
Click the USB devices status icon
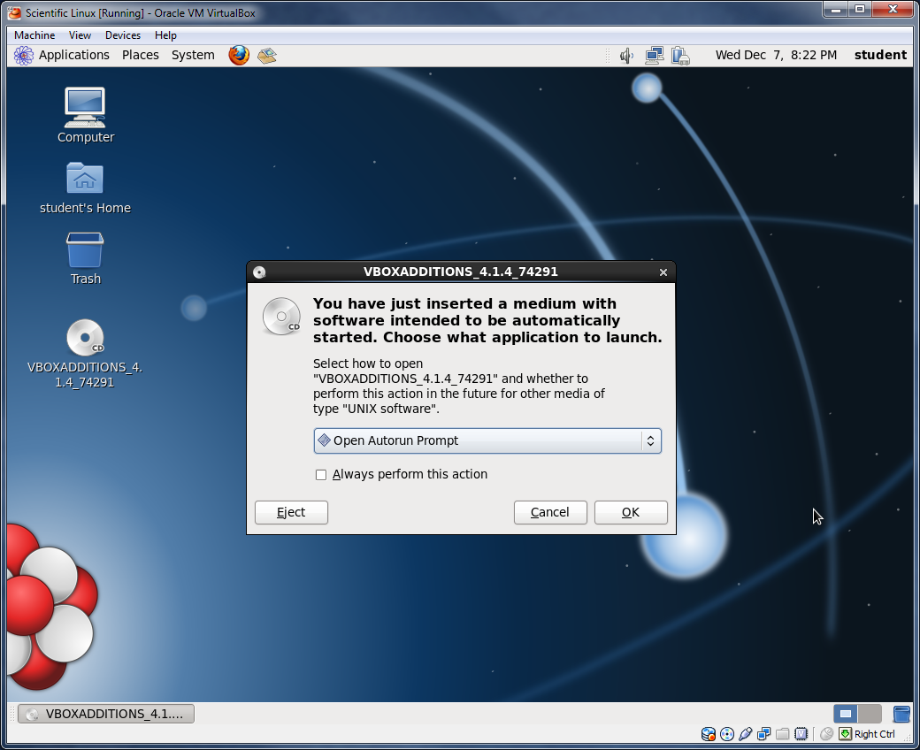pyautogui.click(x=745, y=733)
